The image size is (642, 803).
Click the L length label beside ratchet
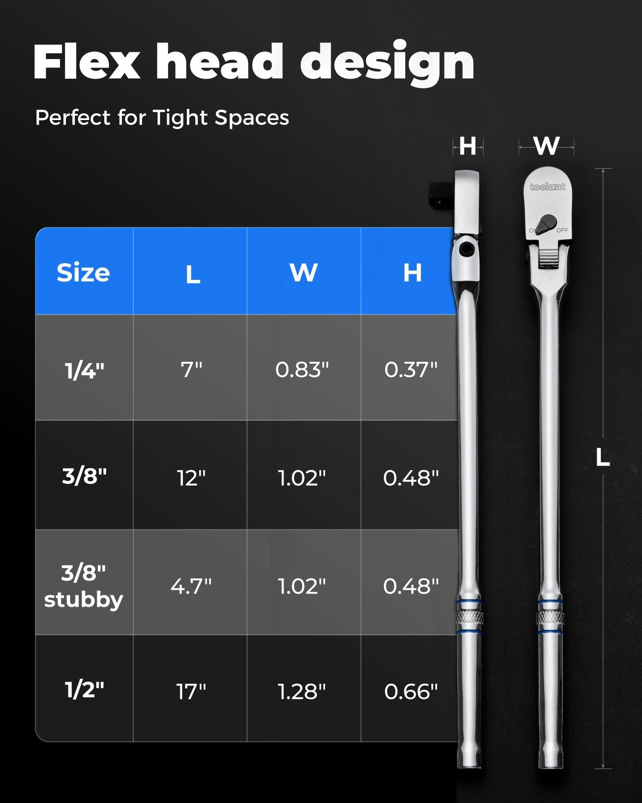pos(603,457)
